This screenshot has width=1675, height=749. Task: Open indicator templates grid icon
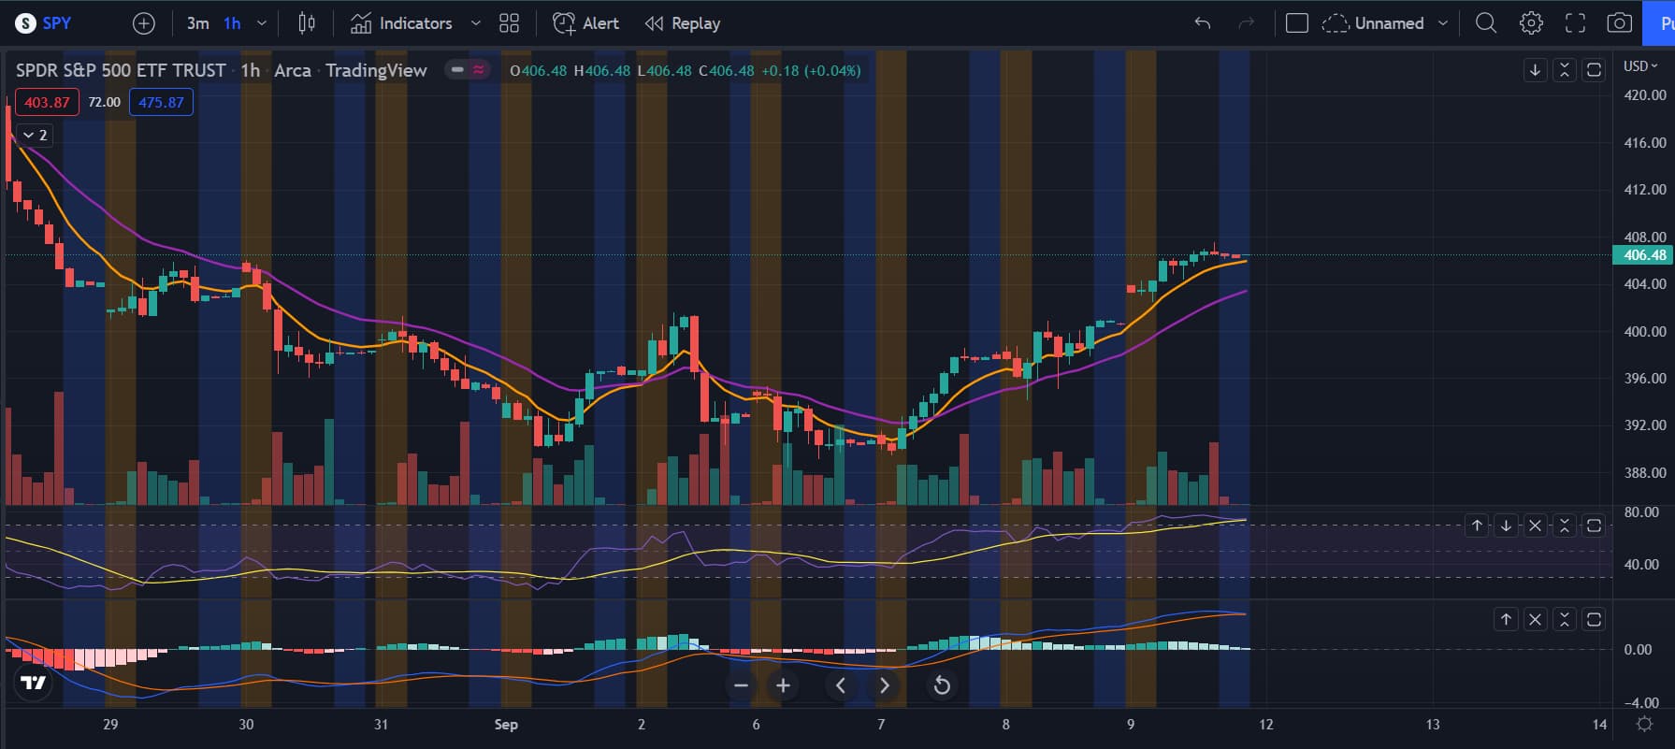point(509,23)
